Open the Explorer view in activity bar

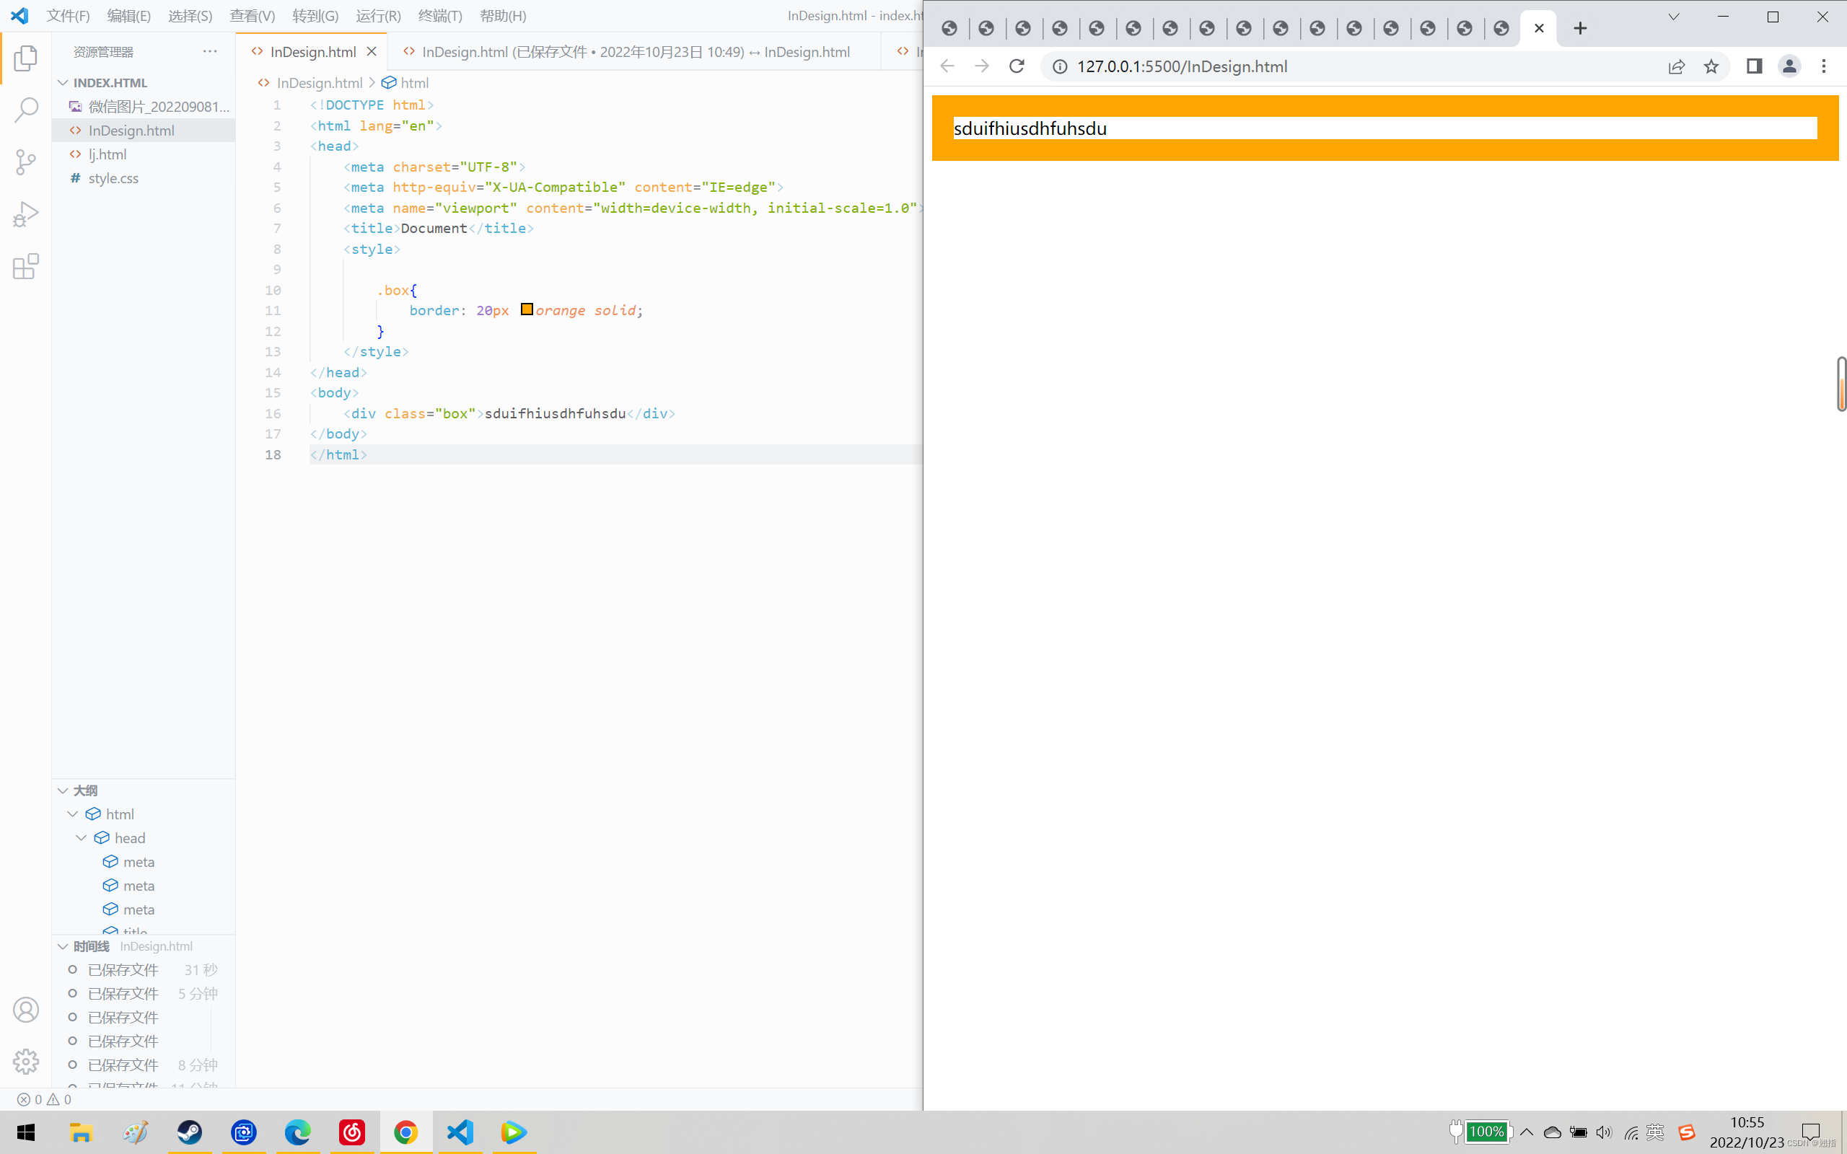(x=26, y=58)
